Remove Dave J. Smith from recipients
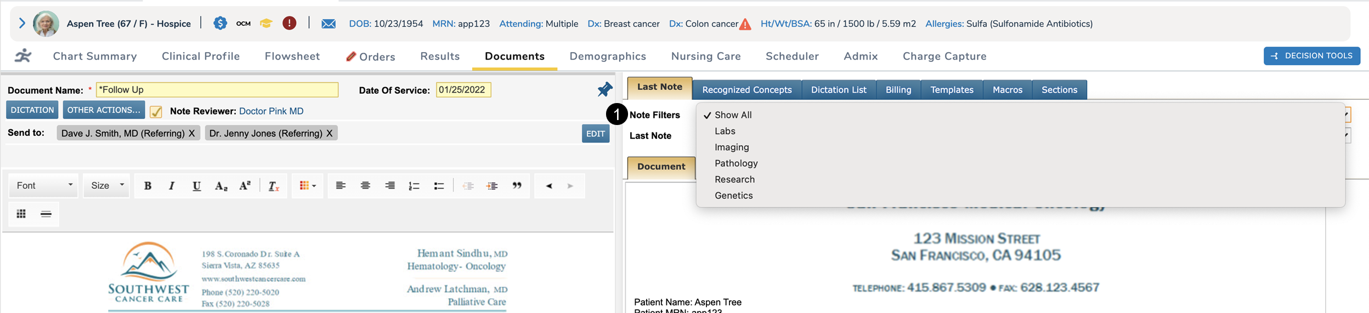Viewport: 1369px width, 313px height. 191,133
